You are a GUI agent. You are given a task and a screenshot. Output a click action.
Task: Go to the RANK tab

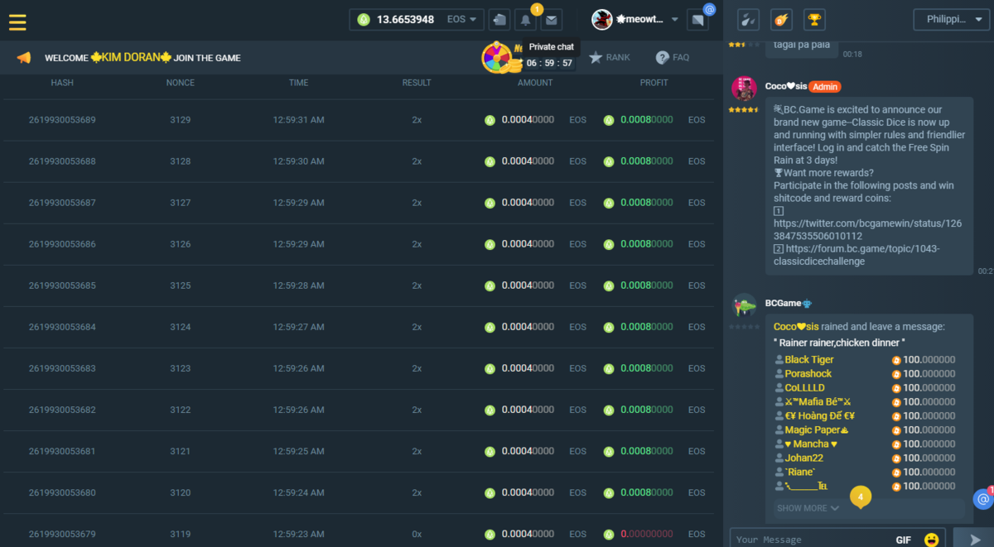click(x=609, y=57)
